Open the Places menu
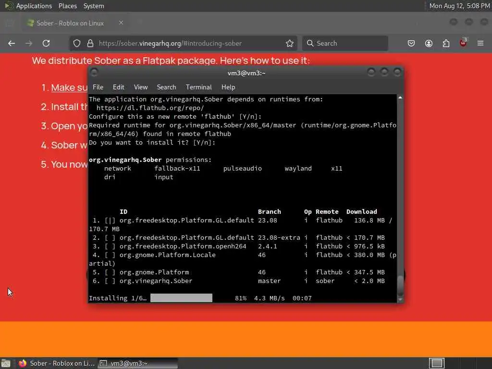The height and width of the screenshot is (369, 492). click(x=67, y=6)
